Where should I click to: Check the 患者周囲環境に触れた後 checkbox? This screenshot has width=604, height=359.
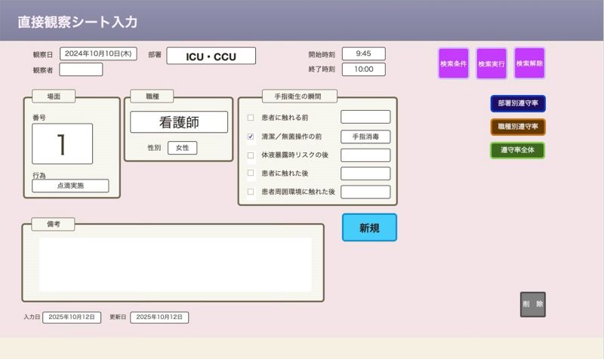coord(251,192)
